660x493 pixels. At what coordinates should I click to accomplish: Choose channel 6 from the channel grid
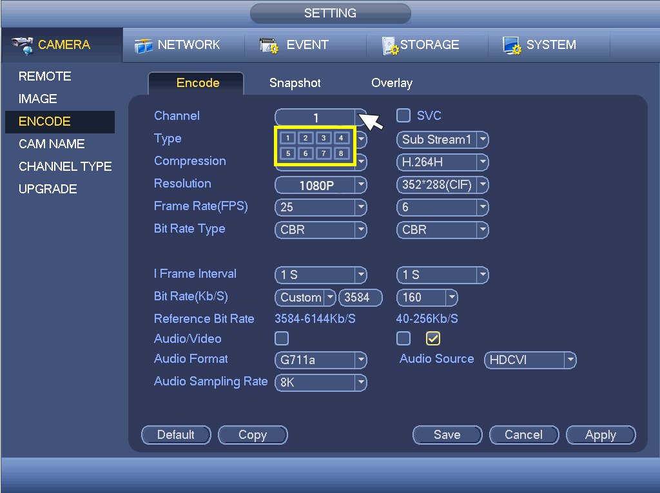pyautogui.click(x=306, y=154)
